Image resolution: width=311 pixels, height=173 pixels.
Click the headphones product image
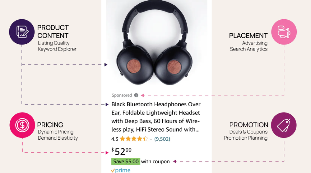[154, 43]
